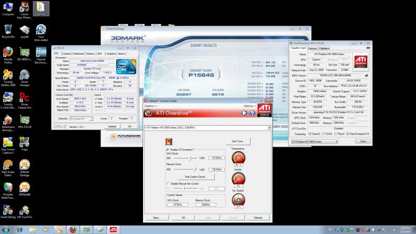Image resolution: width=416 pixels, height=234 pixels.
Task: Click the manual fan speed slider
Action: coord(185,189)
